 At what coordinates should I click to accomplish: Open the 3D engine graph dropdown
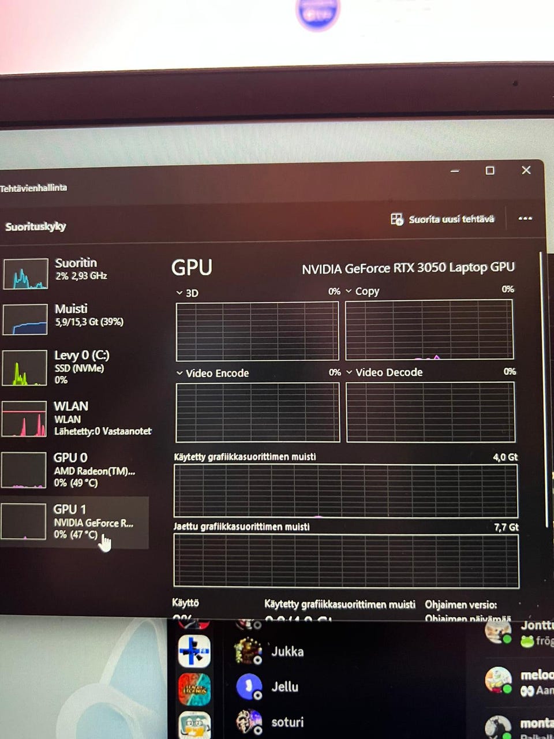click(179, 293)
